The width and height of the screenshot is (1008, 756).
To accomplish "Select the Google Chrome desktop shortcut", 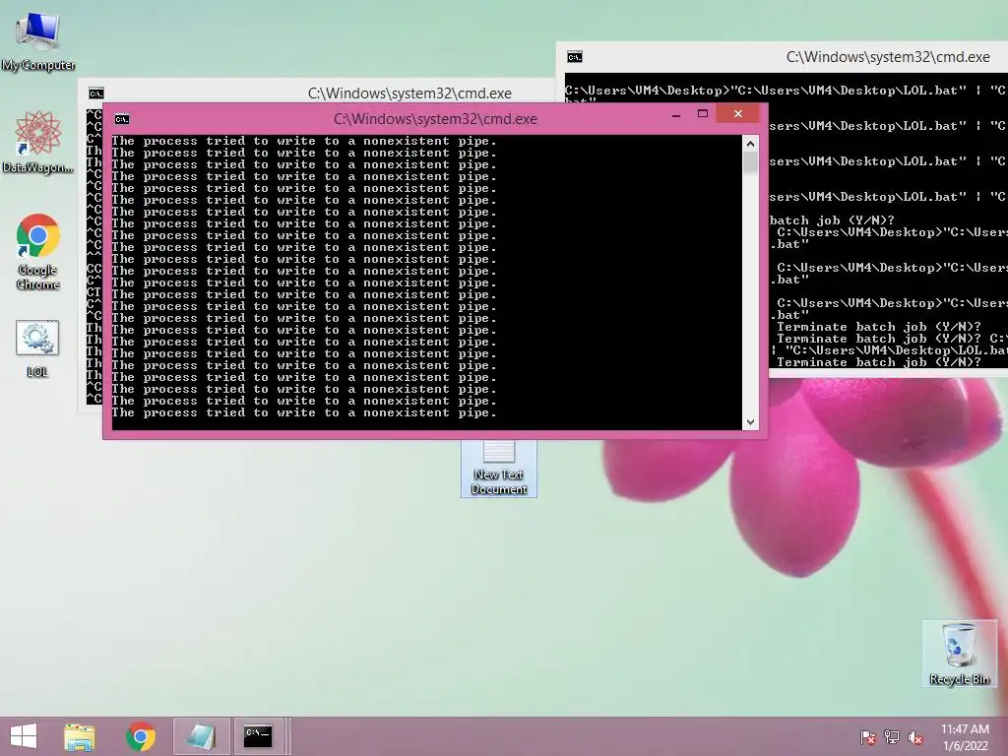I will [37, 252].
